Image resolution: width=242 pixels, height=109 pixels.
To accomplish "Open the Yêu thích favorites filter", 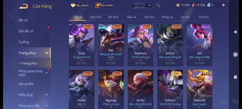I will tap(80, 5).
